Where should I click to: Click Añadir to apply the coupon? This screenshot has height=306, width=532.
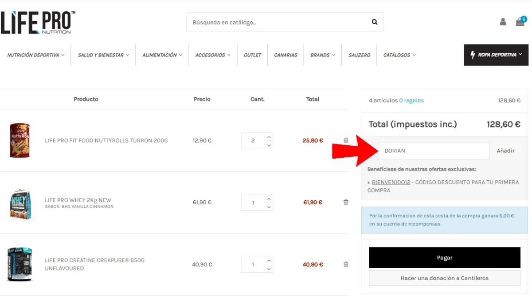click(x=505, y=151)
